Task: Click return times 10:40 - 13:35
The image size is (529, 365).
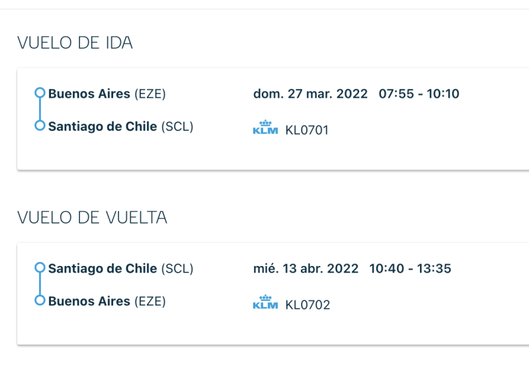Action: [x=410, y=269]
